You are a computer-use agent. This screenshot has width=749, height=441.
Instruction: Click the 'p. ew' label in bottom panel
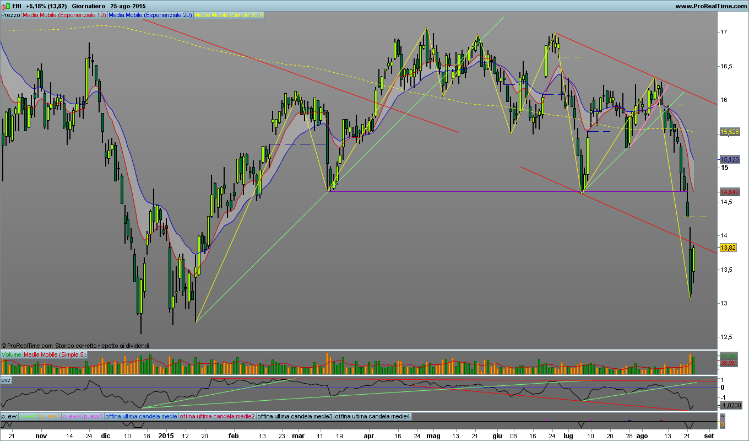pos(9,416)
